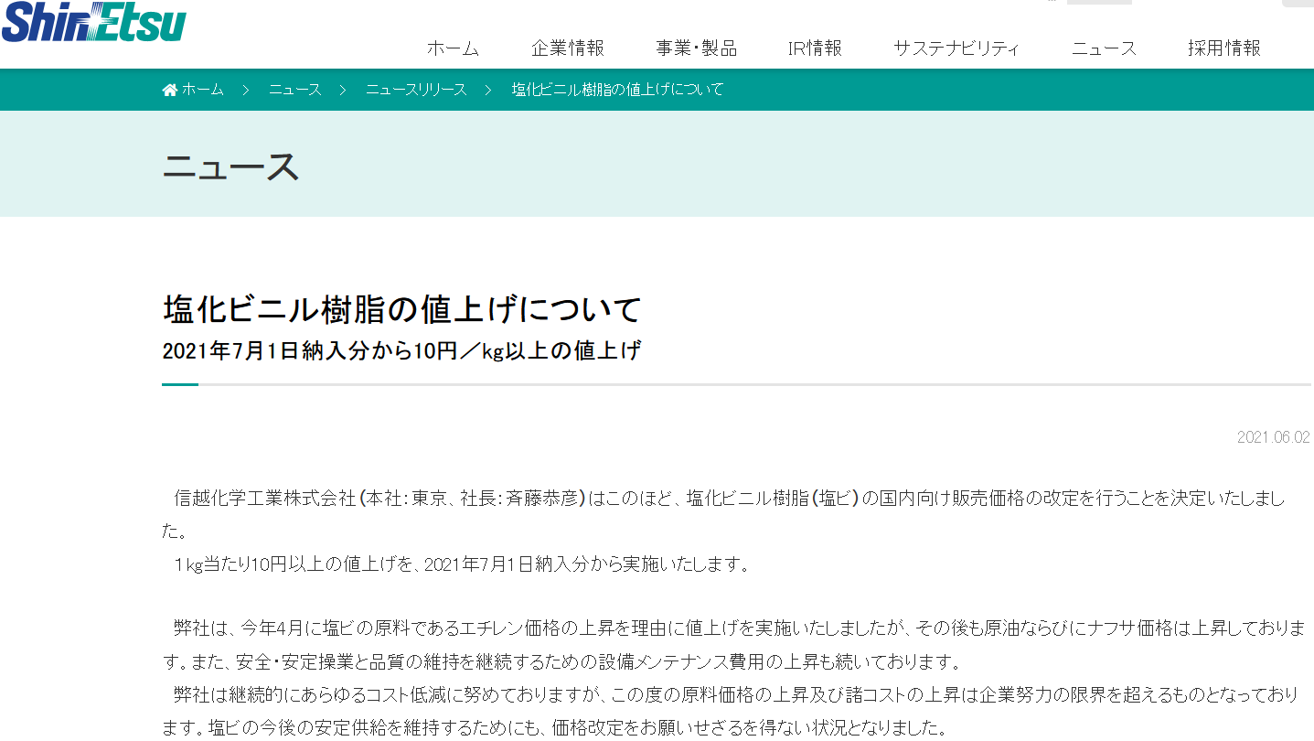Open the 採用情報 page from navigation
Image resolution: width=1314 pixels, height=741 pixels.
pos(1224,48)
